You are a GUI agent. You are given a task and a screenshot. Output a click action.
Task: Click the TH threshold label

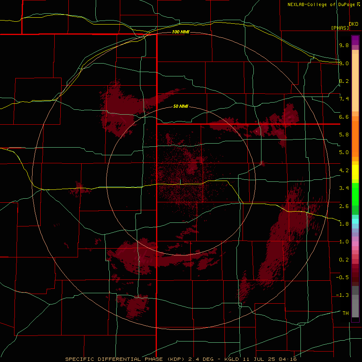pos(346,313)
